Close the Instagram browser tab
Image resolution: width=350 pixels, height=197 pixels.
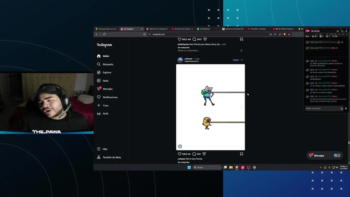pyautogui.click(x=142, y=29)
